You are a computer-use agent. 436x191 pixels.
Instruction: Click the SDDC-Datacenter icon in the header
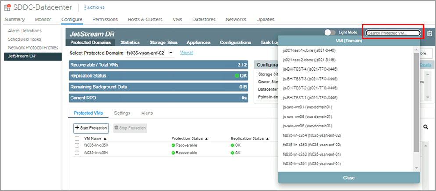click(7, 7)
